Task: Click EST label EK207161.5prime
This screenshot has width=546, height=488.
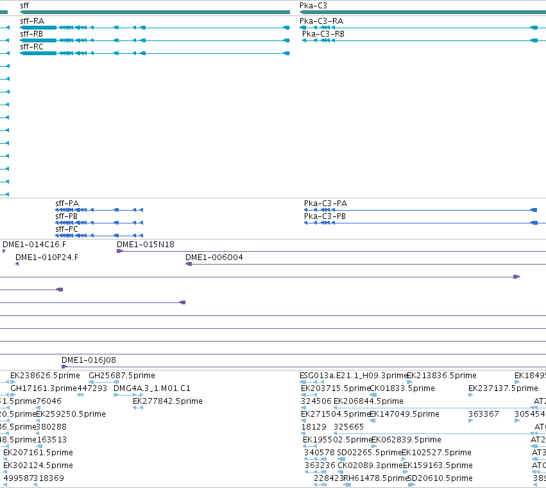Action: 38,453
